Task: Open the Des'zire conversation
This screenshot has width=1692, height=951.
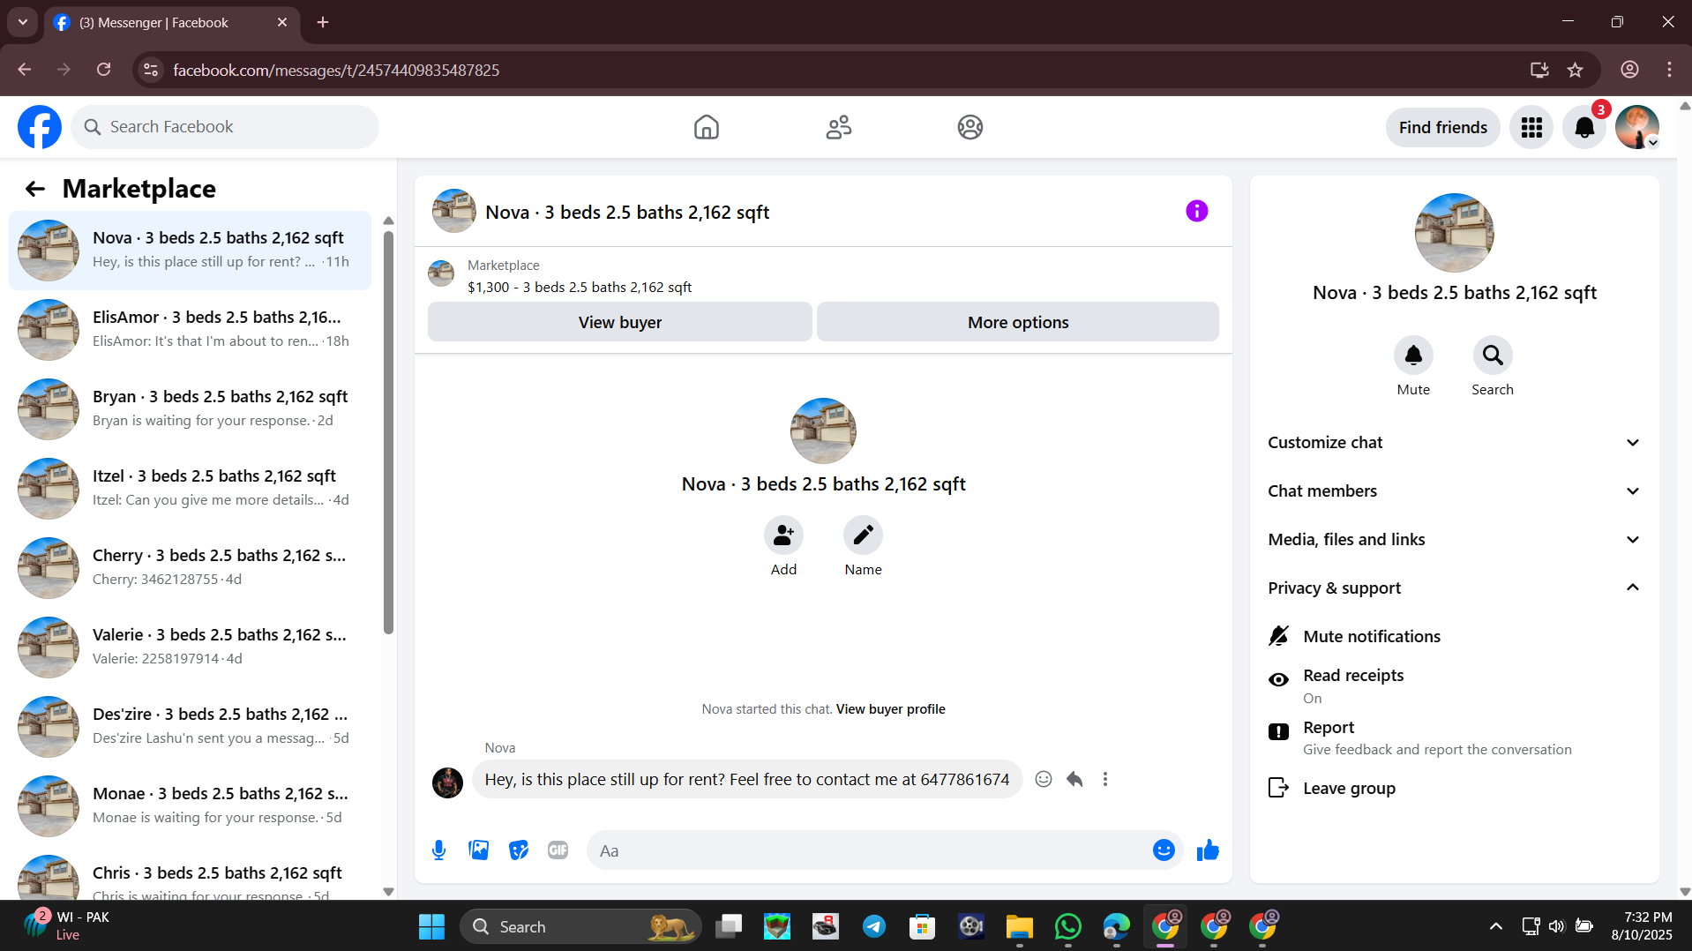Action: (190, 727)
